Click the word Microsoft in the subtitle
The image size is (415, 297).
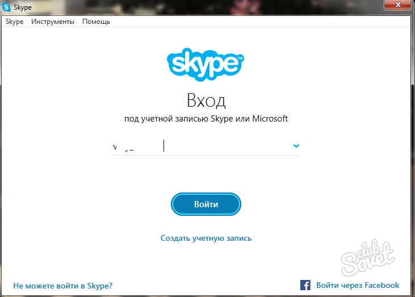pos(270,119)
